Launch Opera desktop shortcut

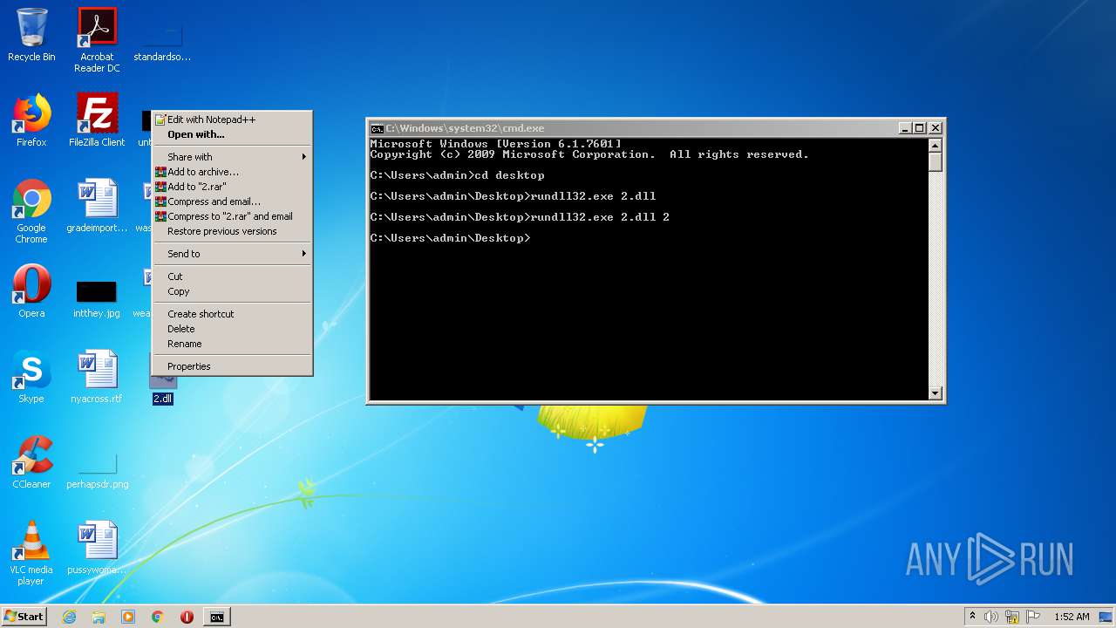(31, 291)
